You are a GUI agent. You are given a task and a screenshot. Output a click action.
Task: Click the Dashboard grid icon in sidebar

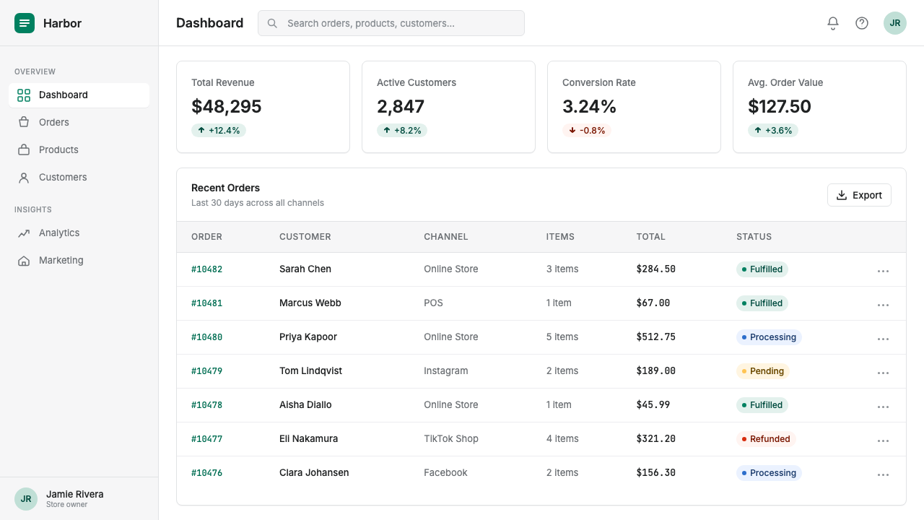[x=24, y=95]
